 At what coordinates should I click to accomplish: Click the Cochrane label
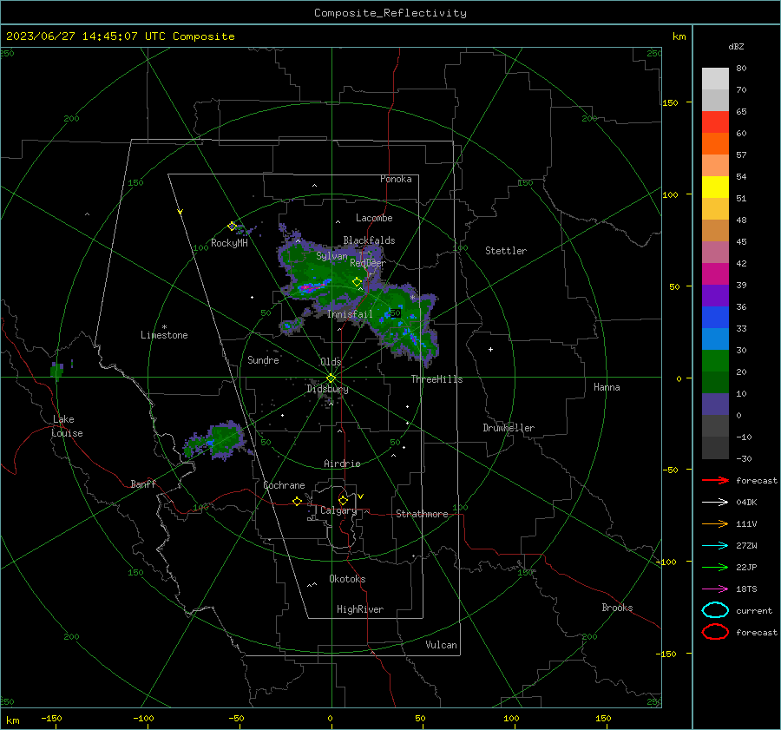pyautogui.click(x=284, y=485)
